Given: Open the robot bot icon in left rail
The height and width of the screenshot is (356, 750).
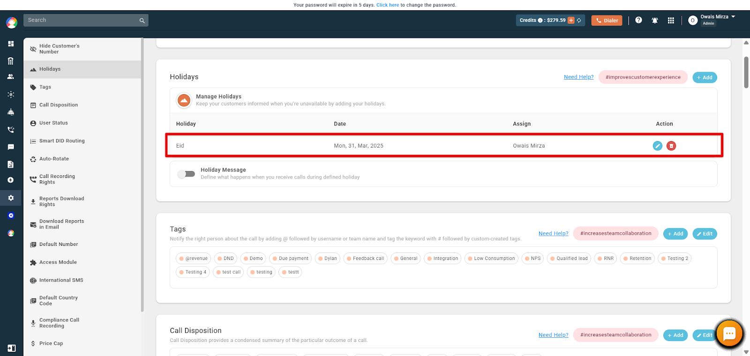Looking at the screenshot, I should click(11, 112).
